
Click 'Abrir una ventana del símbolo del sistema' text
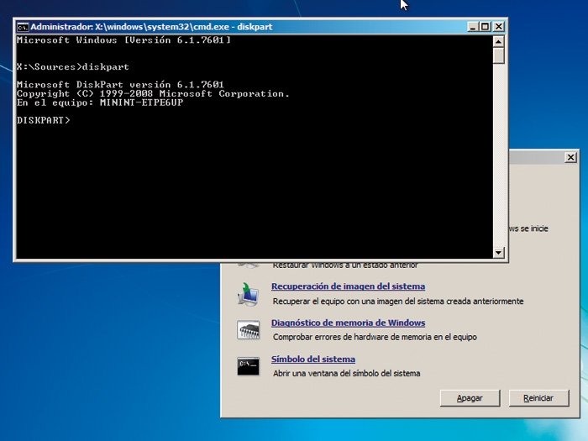click(346, 374)
